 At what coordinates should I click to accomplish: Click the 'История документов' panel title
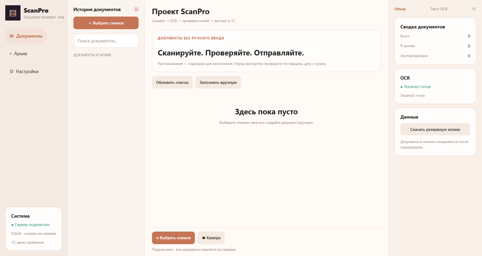point(97,9)
